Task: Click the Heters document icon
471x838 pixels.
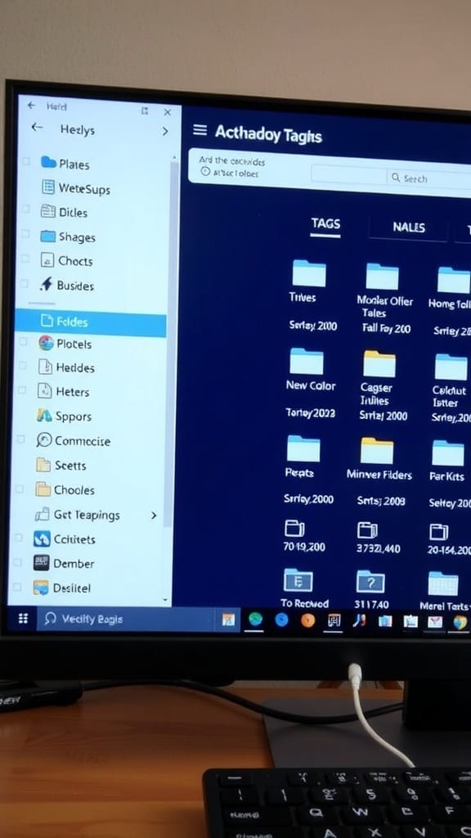Action: coord(45,390)
